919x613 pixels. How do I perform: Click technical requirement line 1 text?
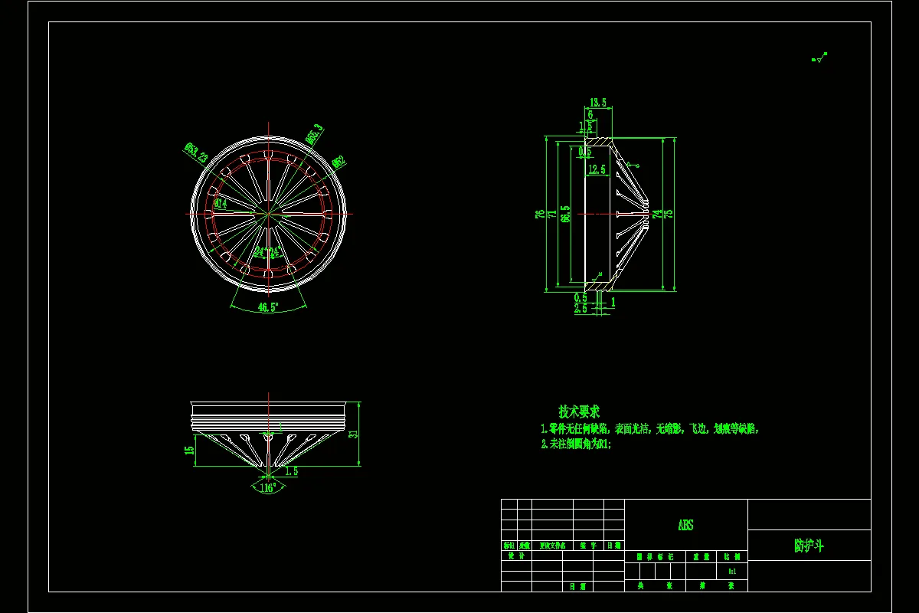650,429
